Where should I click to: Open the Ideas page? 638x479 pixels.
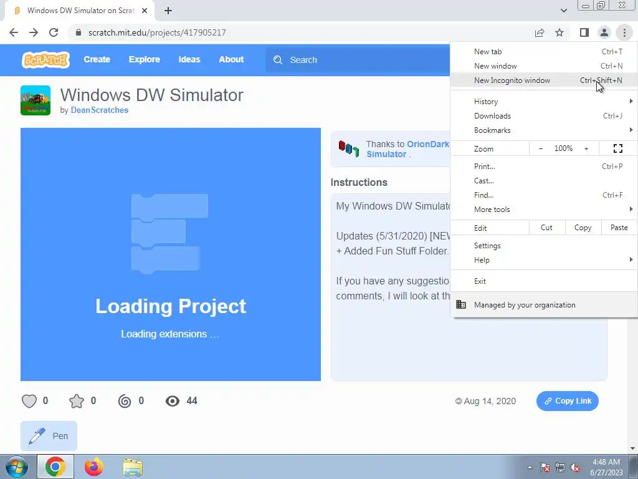189,59
